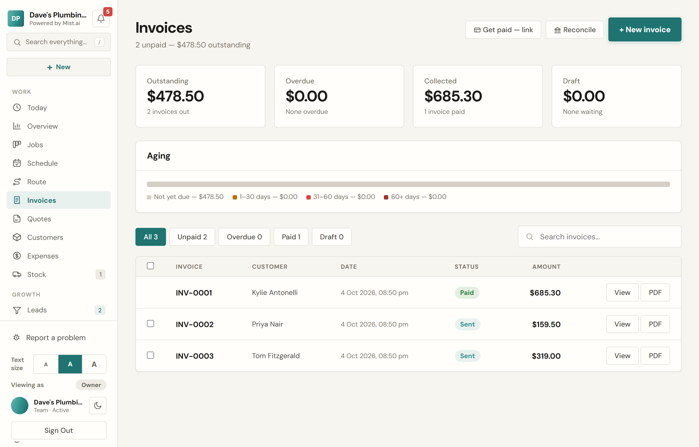Filter by the Paid 1 tab
This screenshot has height=447, width=699.
291,237
